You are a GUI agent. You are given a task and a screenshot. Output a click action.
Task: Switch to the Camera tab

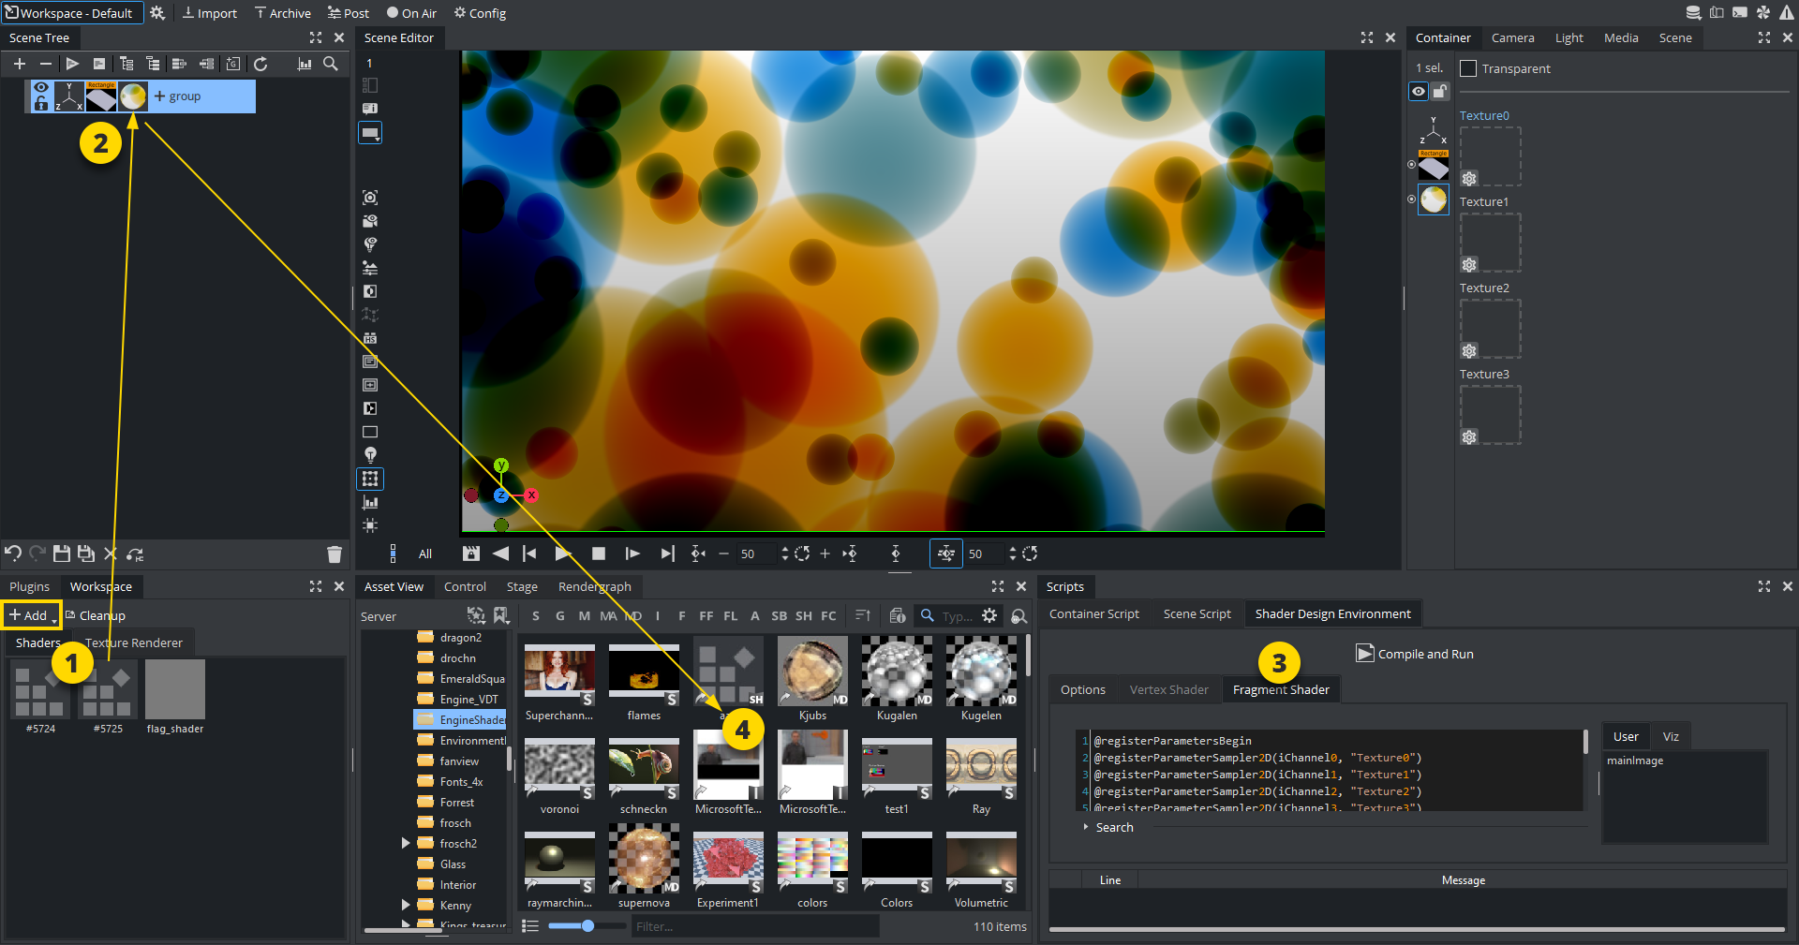tap(1512, 37)
